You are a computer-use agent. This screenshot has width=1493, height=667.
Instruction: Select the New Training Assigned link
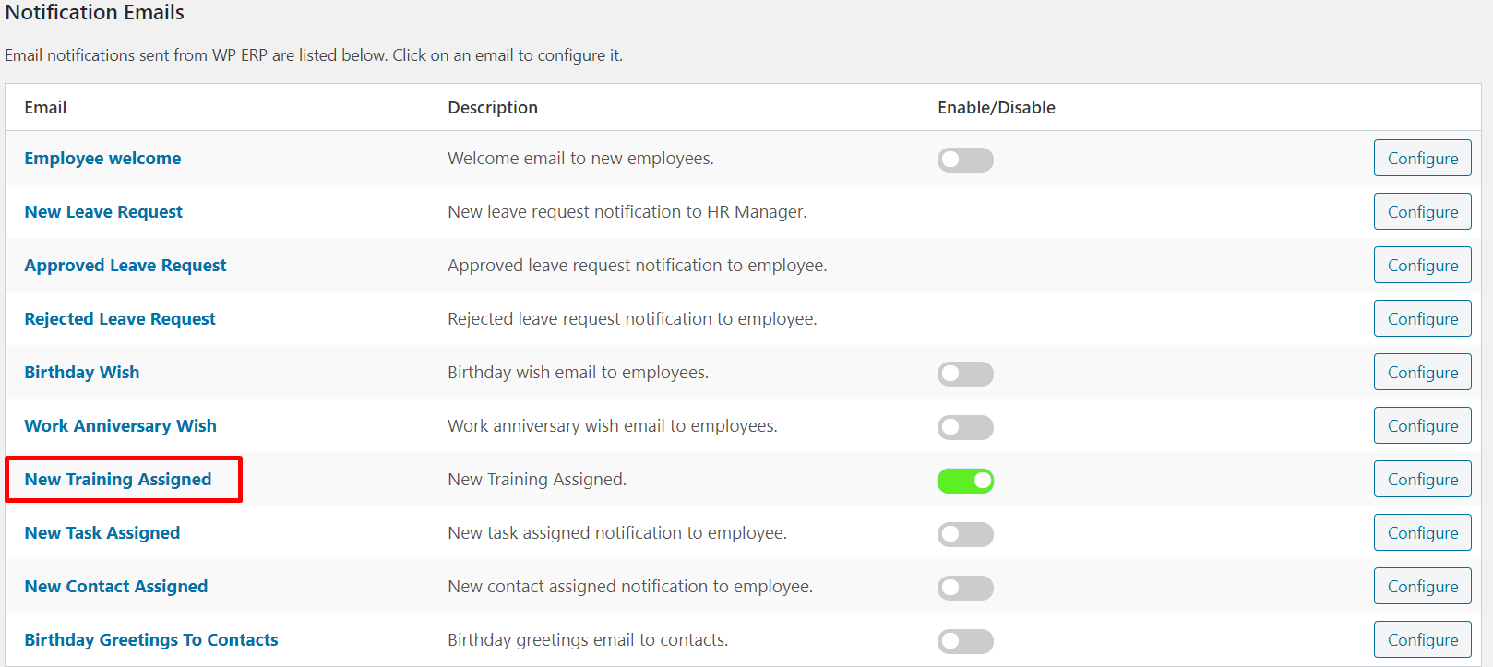point(118,479)
